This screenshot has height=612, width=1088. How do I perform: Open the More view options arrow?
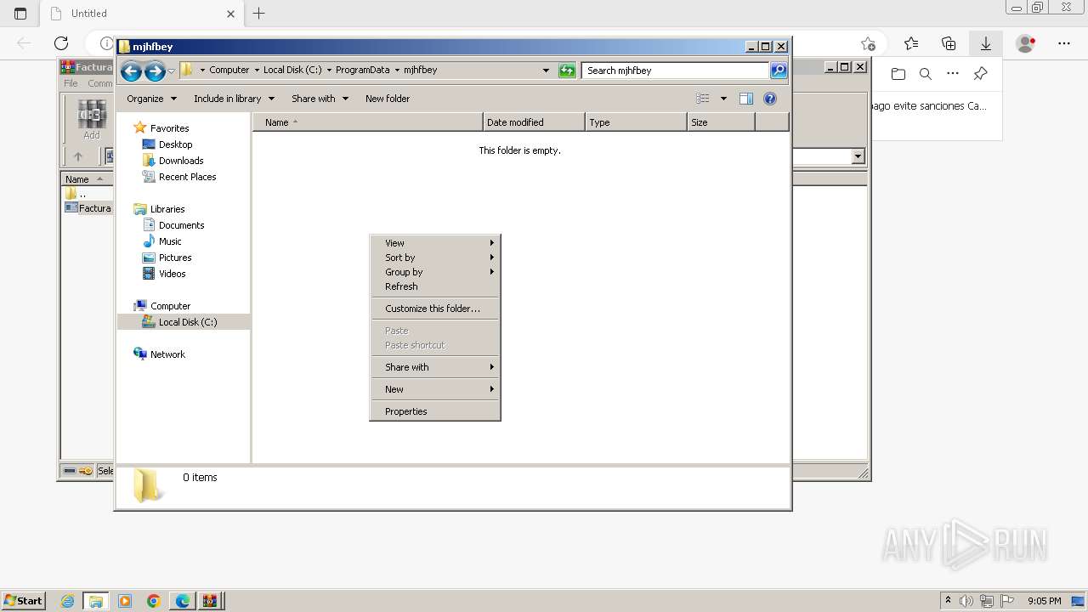[x=723, y=99]
